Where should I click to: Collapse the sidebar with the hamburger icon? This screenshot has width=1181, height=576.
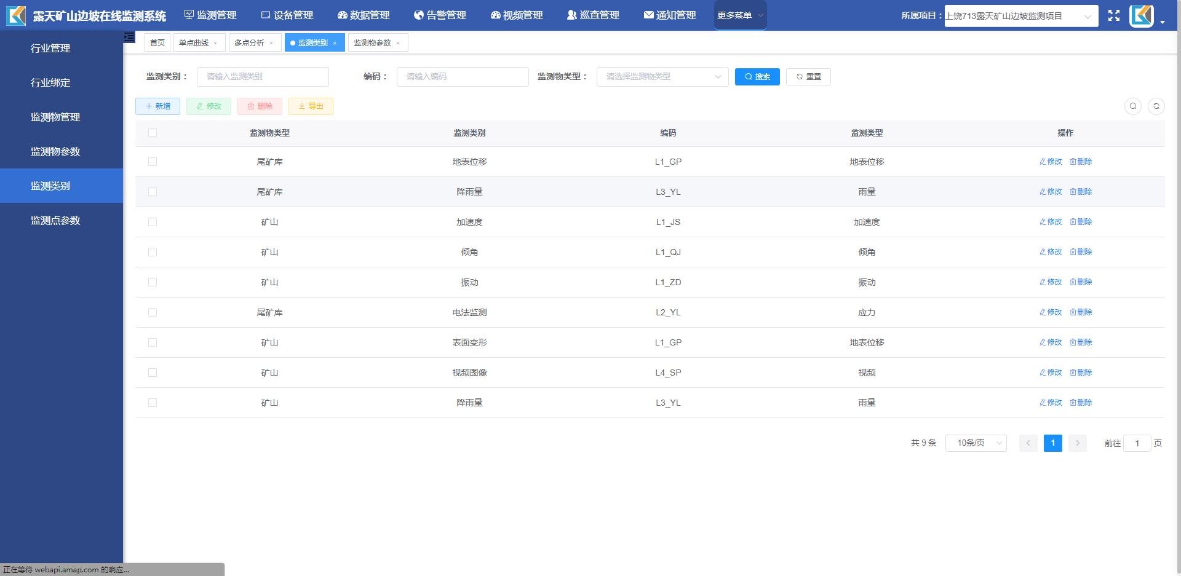[x=129, y=37]
